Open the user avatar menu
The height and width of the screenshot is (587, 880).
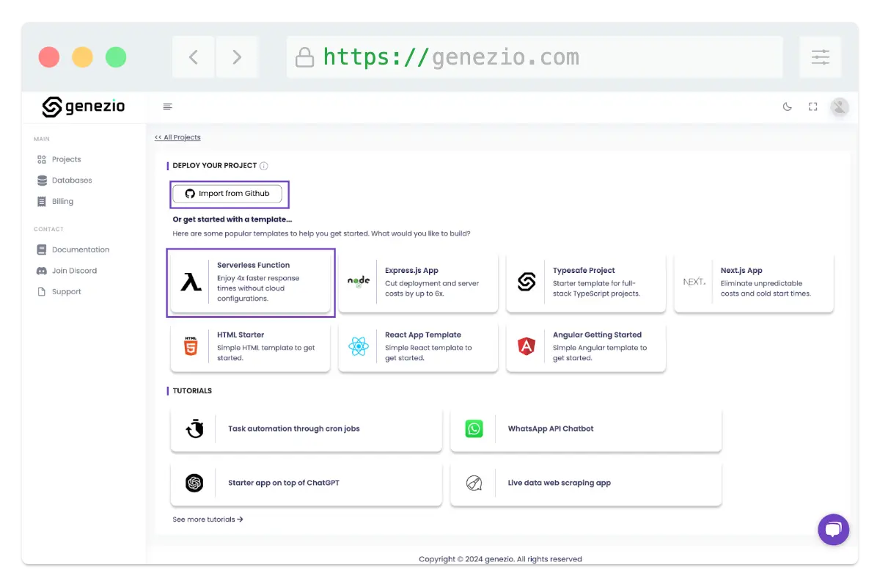(840, 107)
